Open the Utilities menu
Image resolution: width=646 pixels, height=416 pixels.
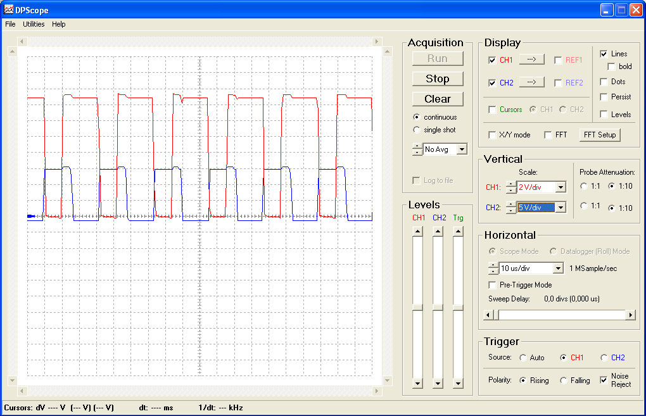pos(34,24)
